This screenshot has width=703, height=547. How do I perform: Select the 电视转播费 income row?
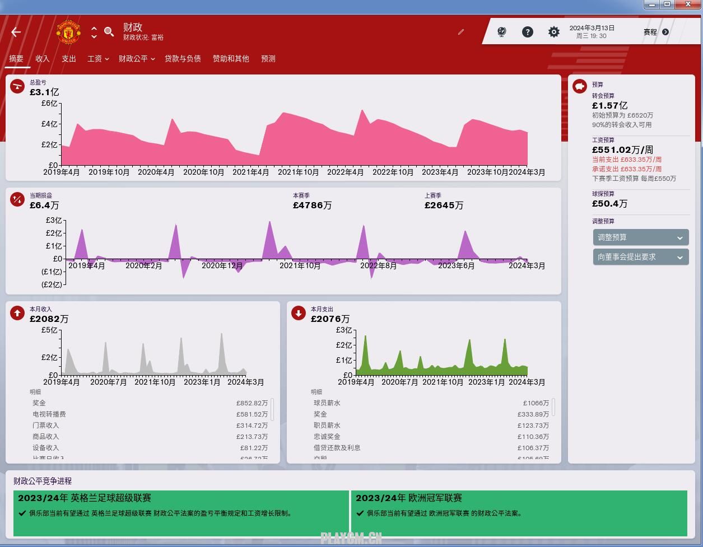point(150,414)
